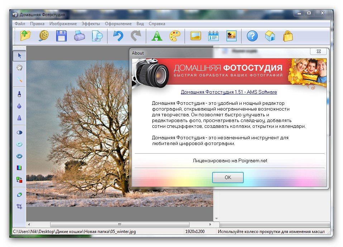Choose the eraser tool in the side panel
343x247 pixels.
19,194
